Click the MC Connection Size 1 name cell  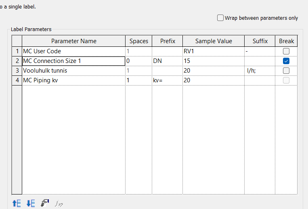[x=73, y=61]
